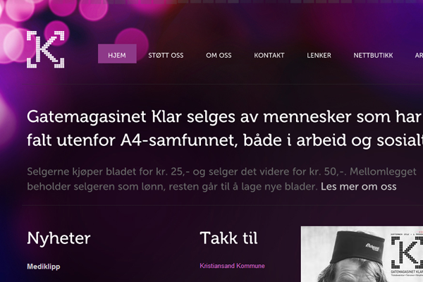
Task: Go to the STØTT OSS page
Action: [166, 55]
